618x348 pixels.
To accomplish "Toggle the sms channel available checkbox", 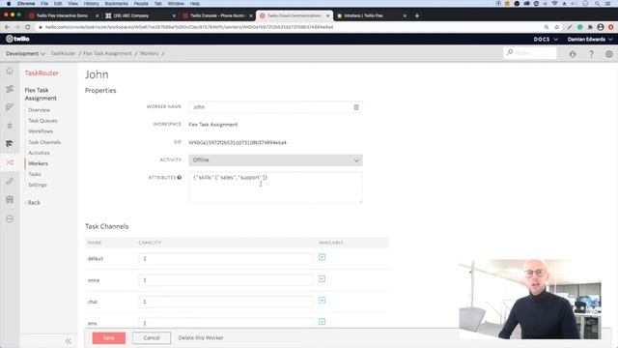I will (322, 322).
